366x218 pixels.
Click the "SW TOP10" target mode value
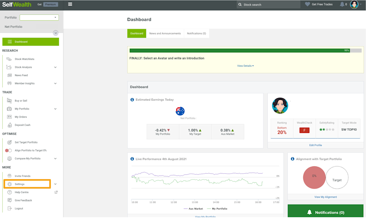(349, 129)
